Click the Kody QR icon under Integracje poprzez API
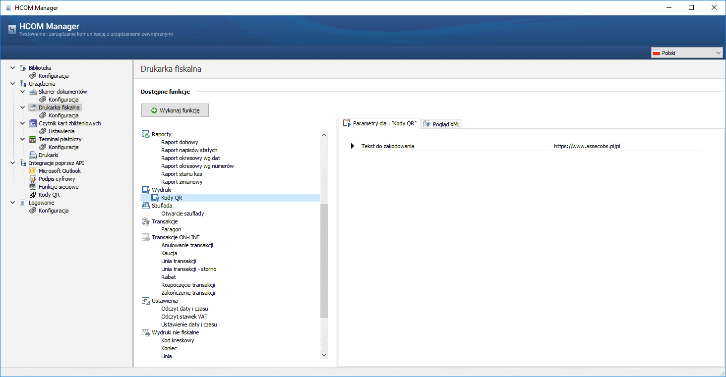 pyautogui.click(x=33, y=195)
